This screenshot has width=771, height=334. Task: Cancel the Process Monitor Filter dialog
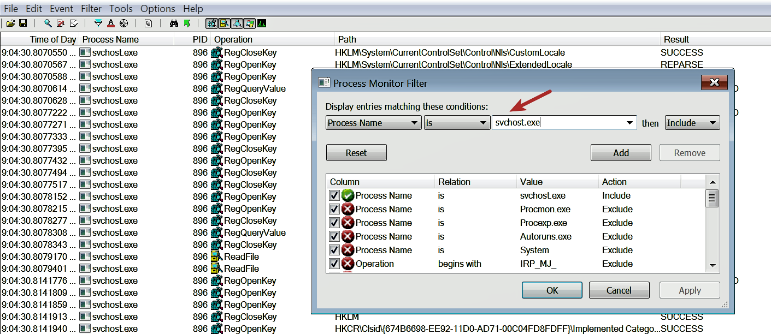pyautogui.click(x=619, y=290)
